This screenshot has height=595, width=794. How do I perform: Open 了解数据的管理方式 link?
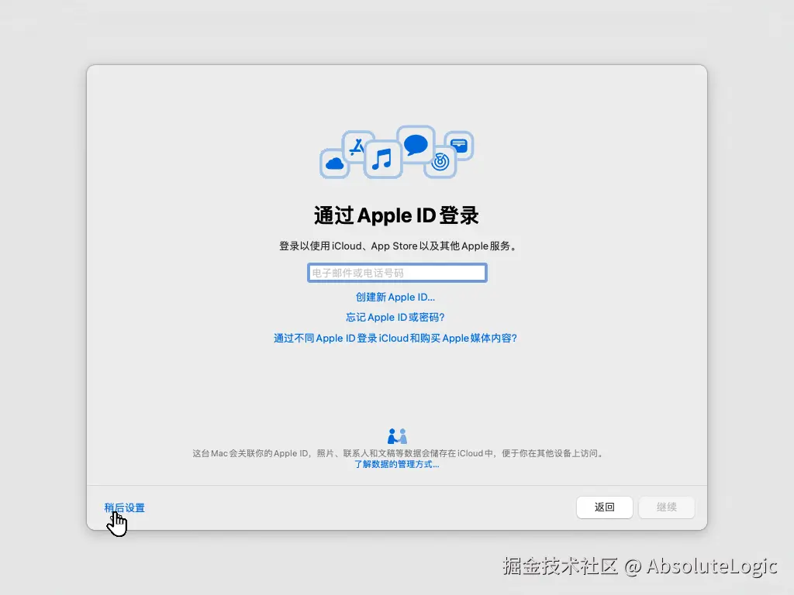396,465
